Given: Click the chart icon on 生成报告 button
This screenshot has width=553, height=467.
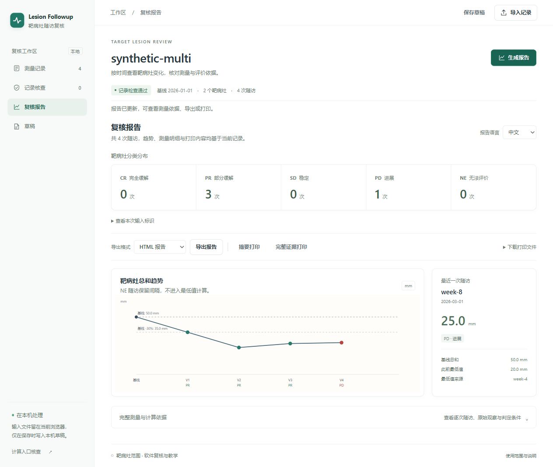Looking at the screenshot, I should [x=502, y=58].
